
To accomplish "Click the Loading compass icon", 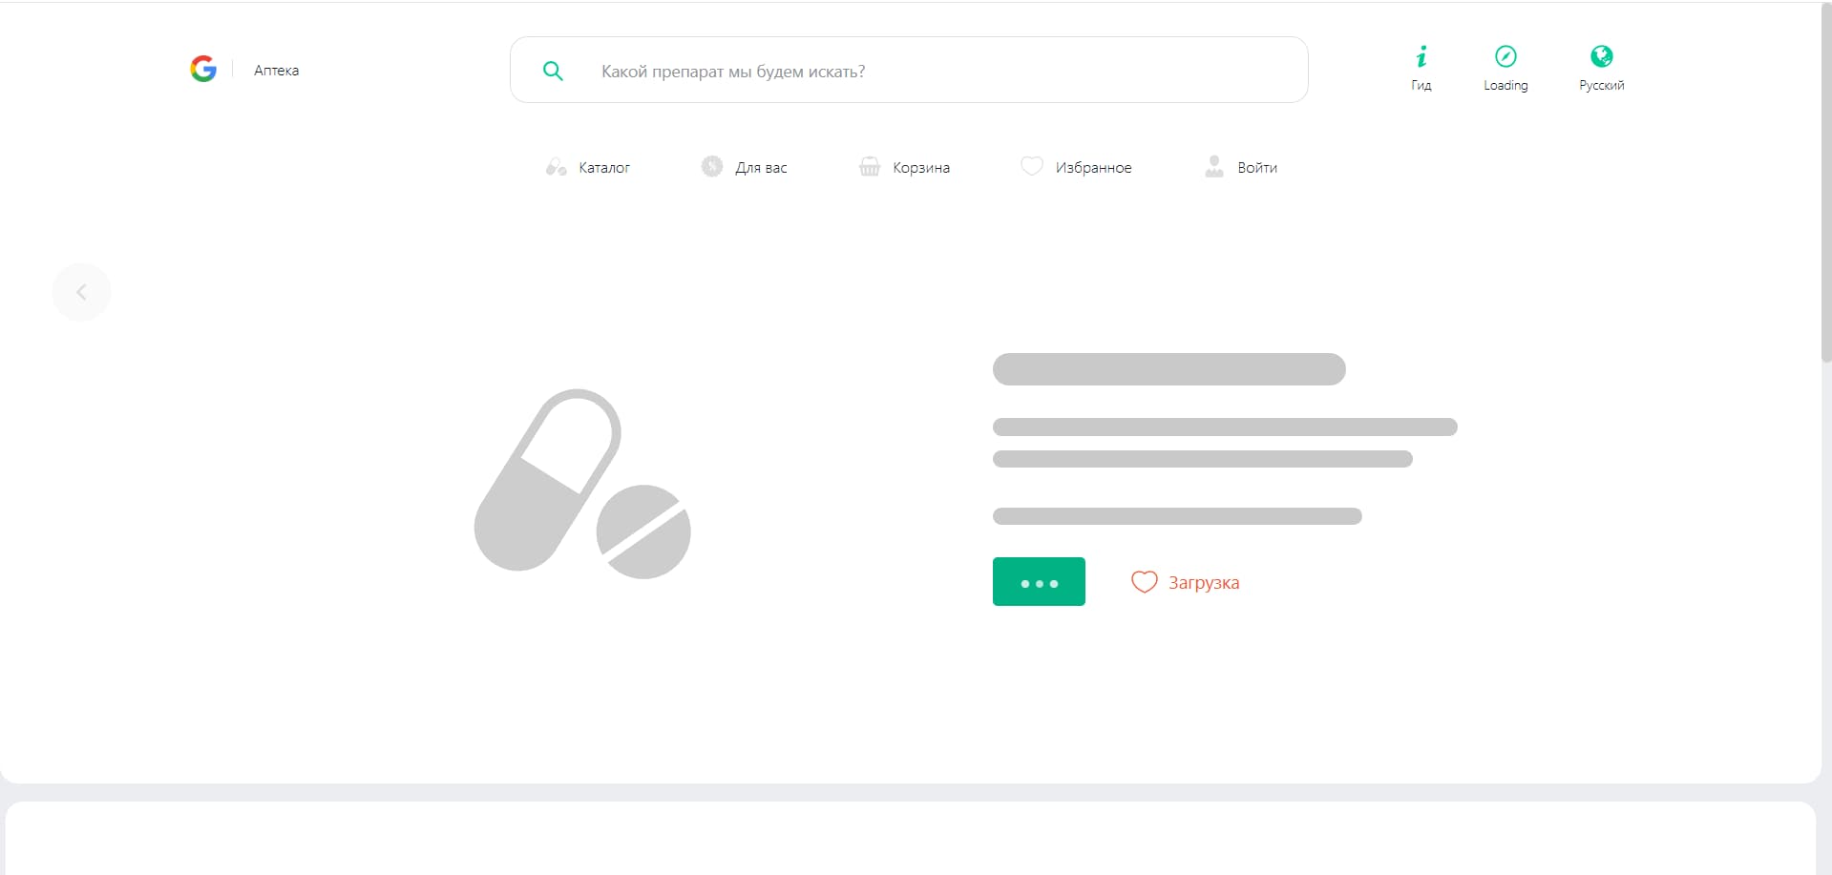I will tap(1505, 57).
